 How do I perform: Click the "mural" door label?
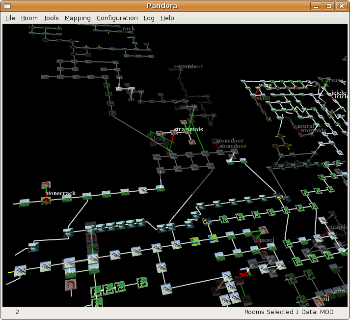(x=306, y=126)
